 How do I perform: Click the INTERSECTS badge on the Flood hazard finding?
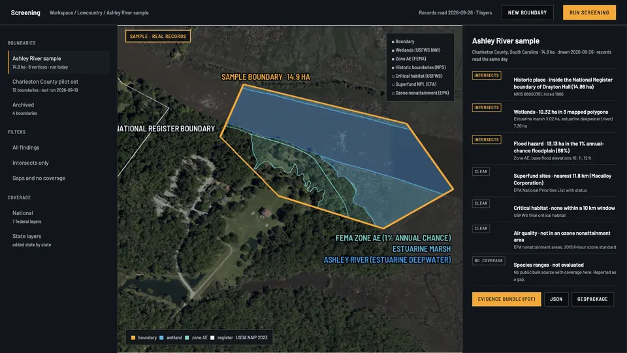486,139
